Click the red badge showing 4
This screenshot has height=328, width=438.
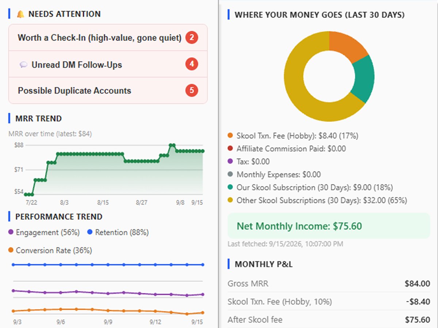[x=192, y=64]
